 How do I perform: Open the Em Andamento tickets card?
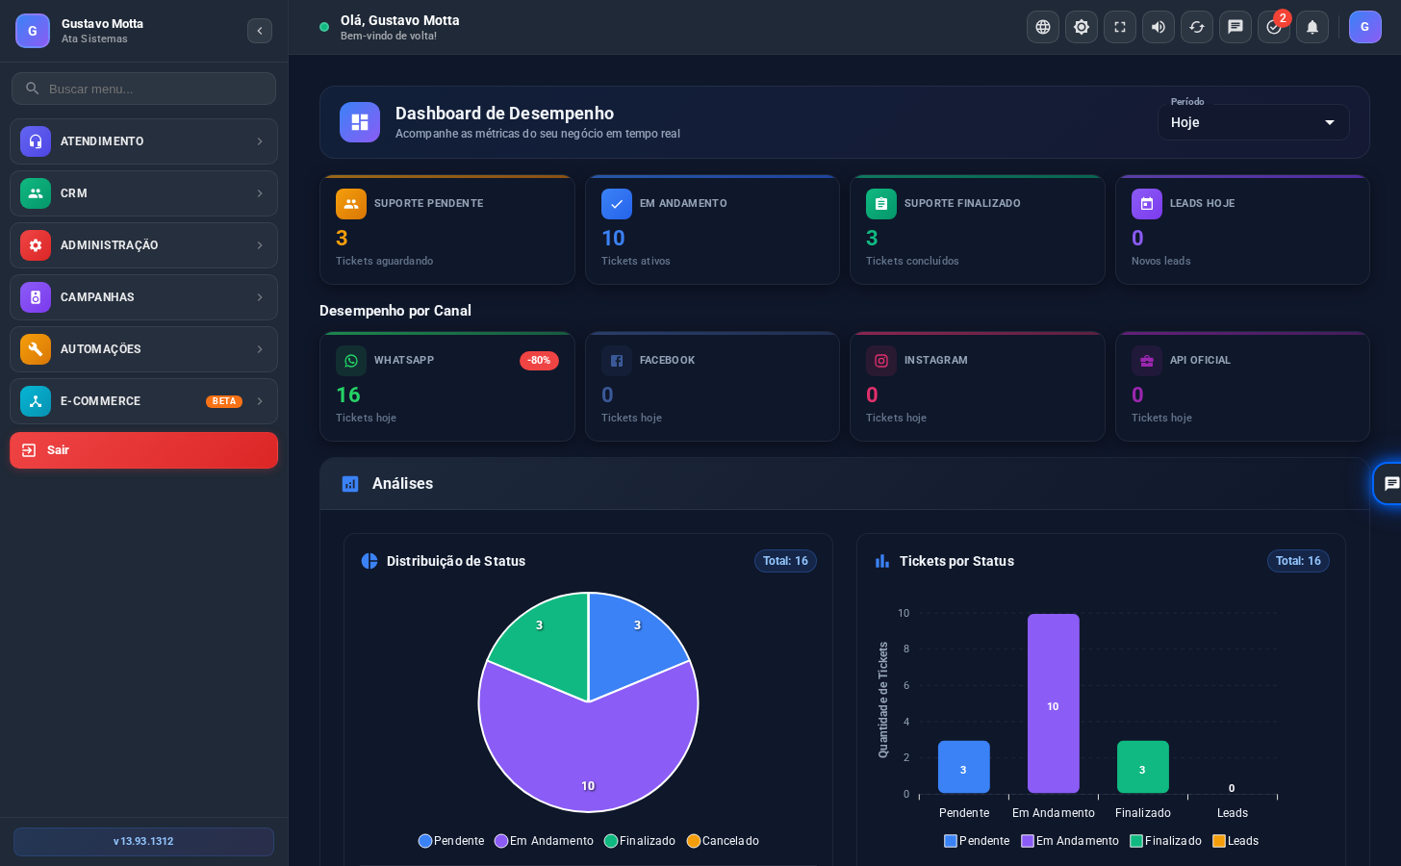pyautogui.click(x=712, y=230)
